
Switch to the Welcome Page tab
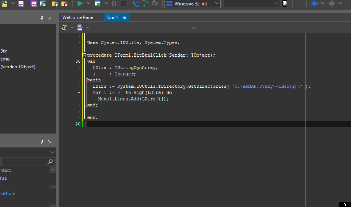[x=78, y=17]
